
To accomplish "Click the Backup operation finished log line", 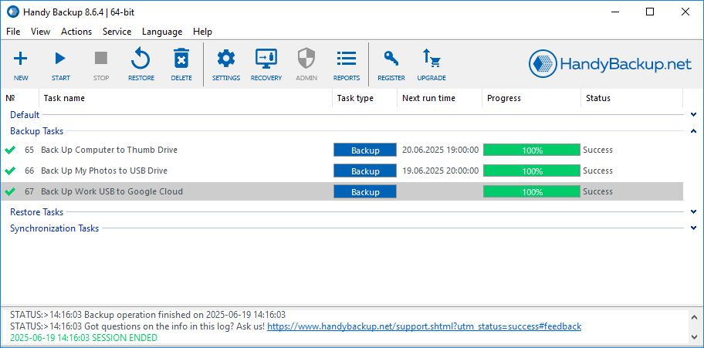I will (147, 315).
